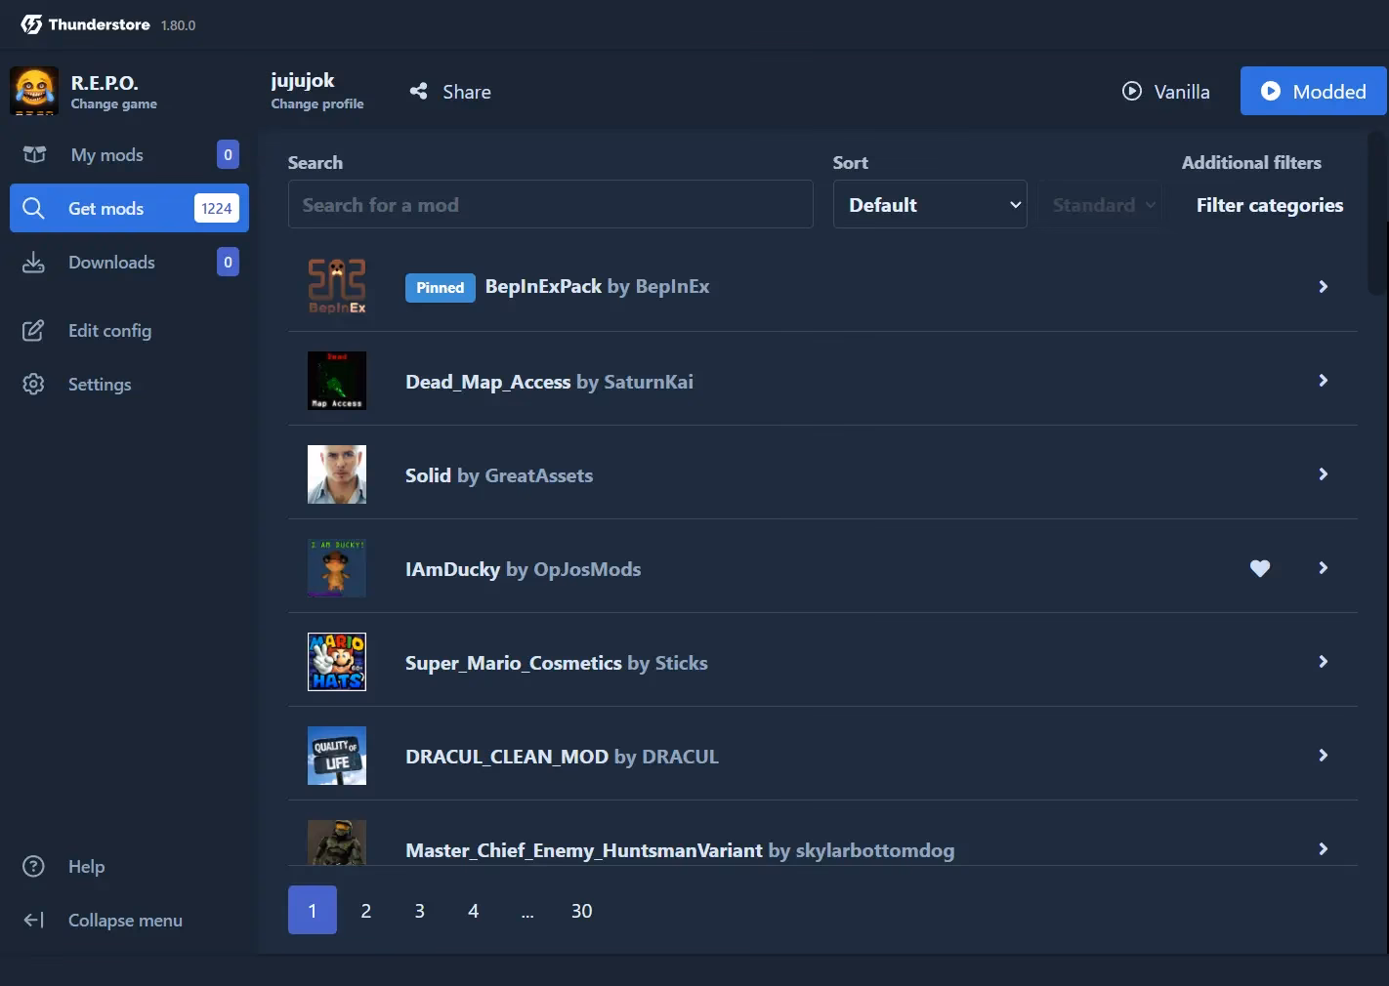The width and height of the screenshot is (1389, 986).
Task: Click the Get mods magnifier icon
Action: point(33,208)
